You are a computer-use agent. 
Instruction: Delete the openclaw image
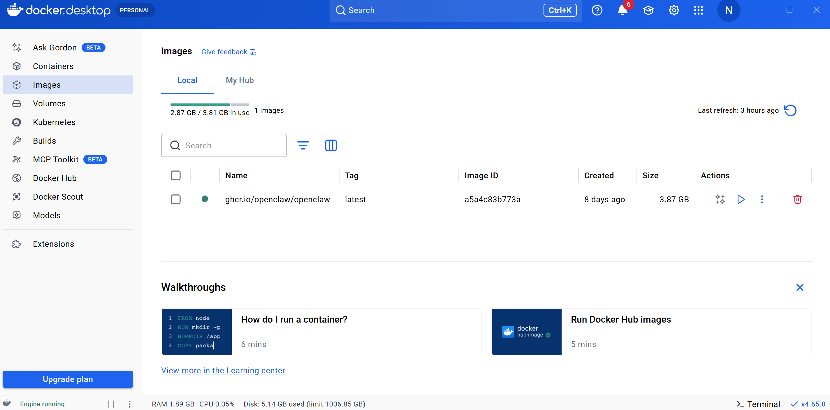[797, 199]
